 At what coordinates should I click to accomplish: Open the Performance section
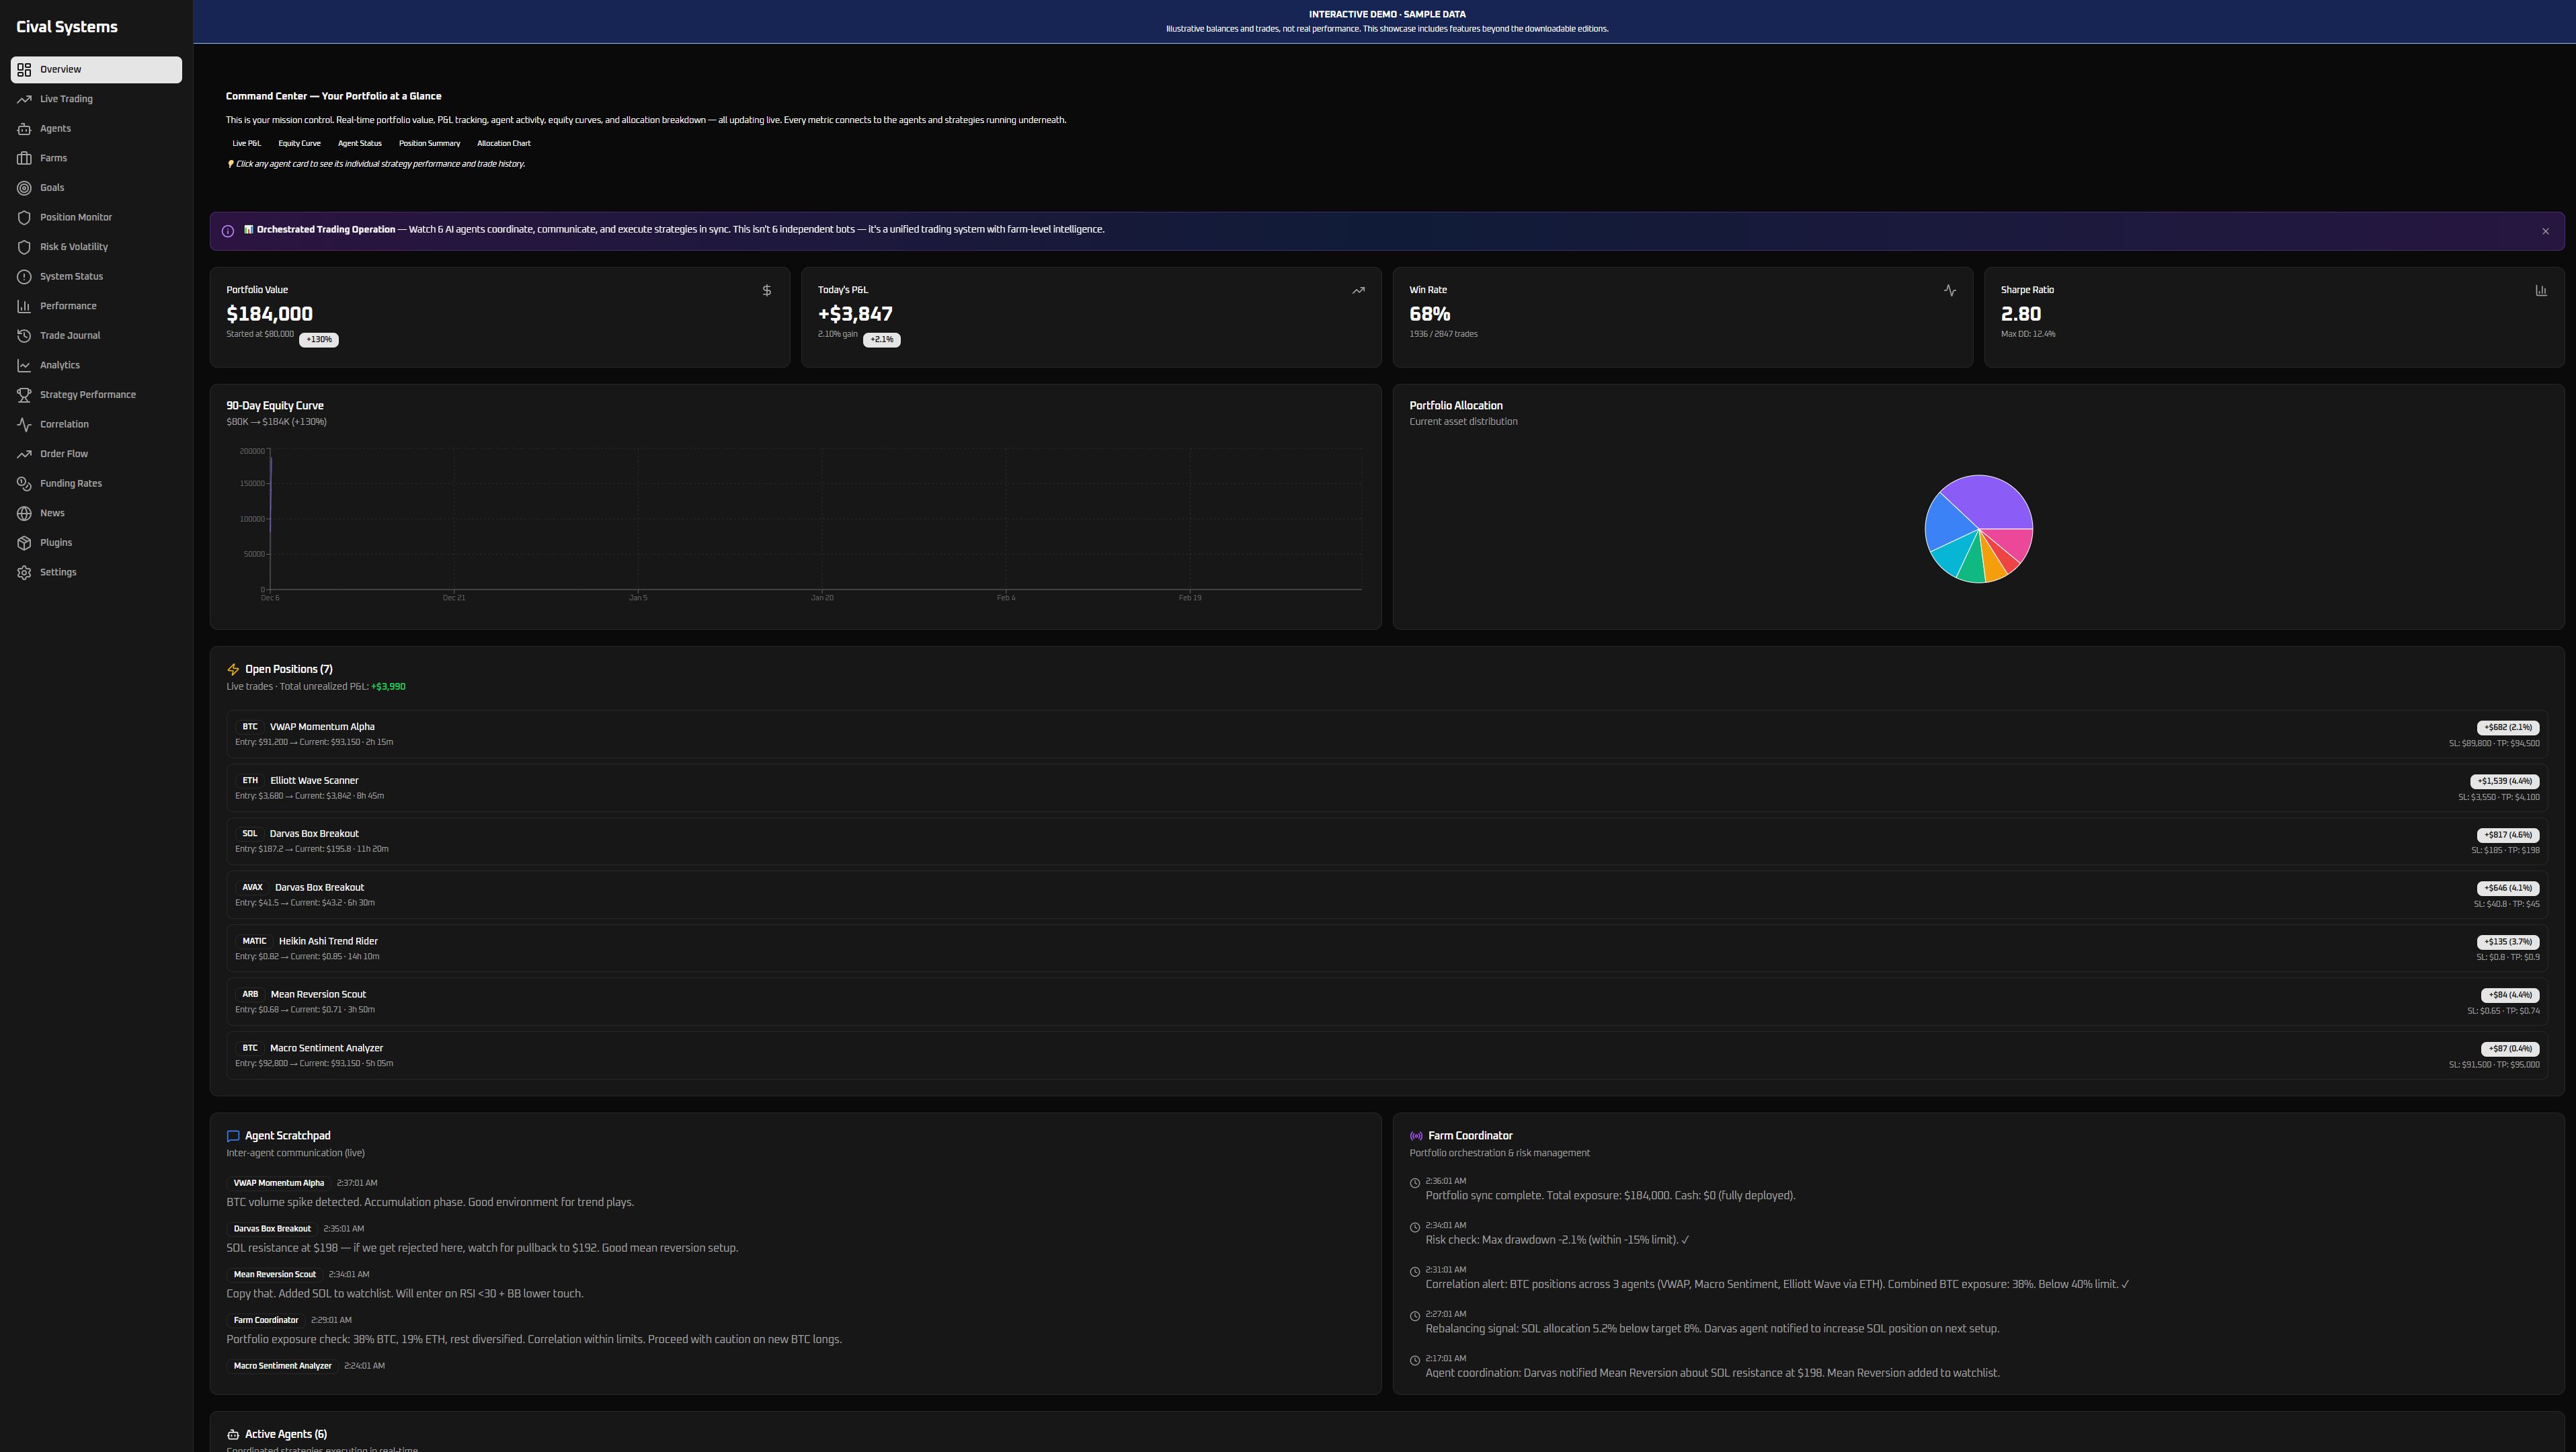pos(96,306)
